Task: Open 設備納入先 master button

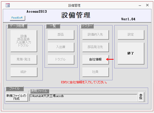Action: coord(96,35)
